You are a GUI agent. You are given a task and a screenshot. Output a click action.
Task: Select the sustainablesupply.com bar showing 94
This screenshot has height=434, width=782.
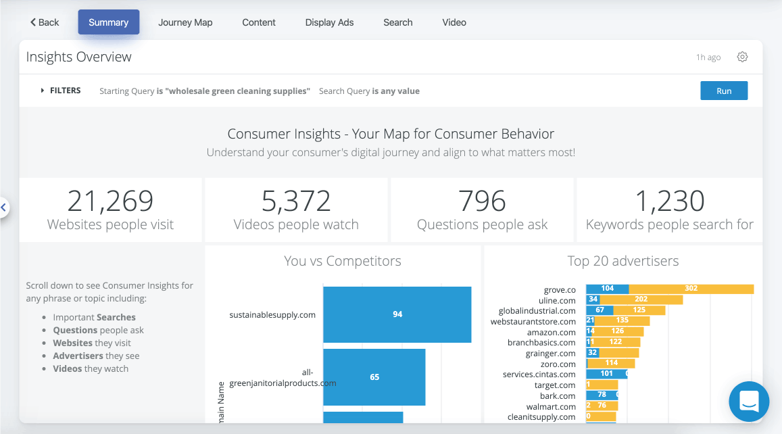tap(397, 314)
